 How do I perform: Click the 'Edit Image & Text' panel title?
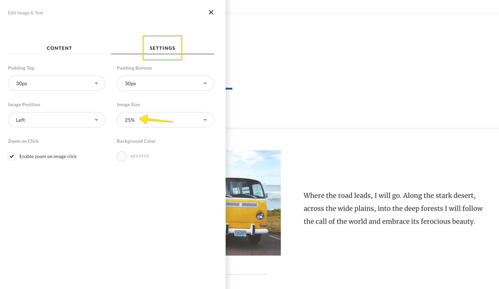click(25, 13)
